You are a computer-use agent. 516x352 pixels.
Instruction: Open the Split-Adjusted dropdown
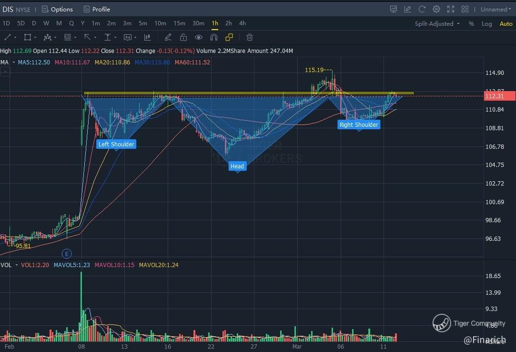[437, 23]
